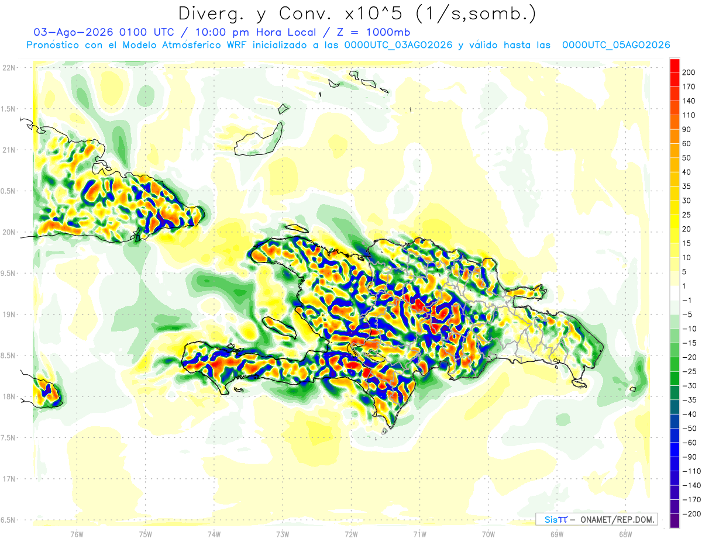
Task: Click the '74W' longitude label
Action: (x=214, y=534)
